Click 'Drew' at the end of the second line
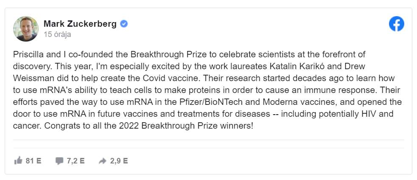This screenshot has width=417, height=180. pos(355,67)
